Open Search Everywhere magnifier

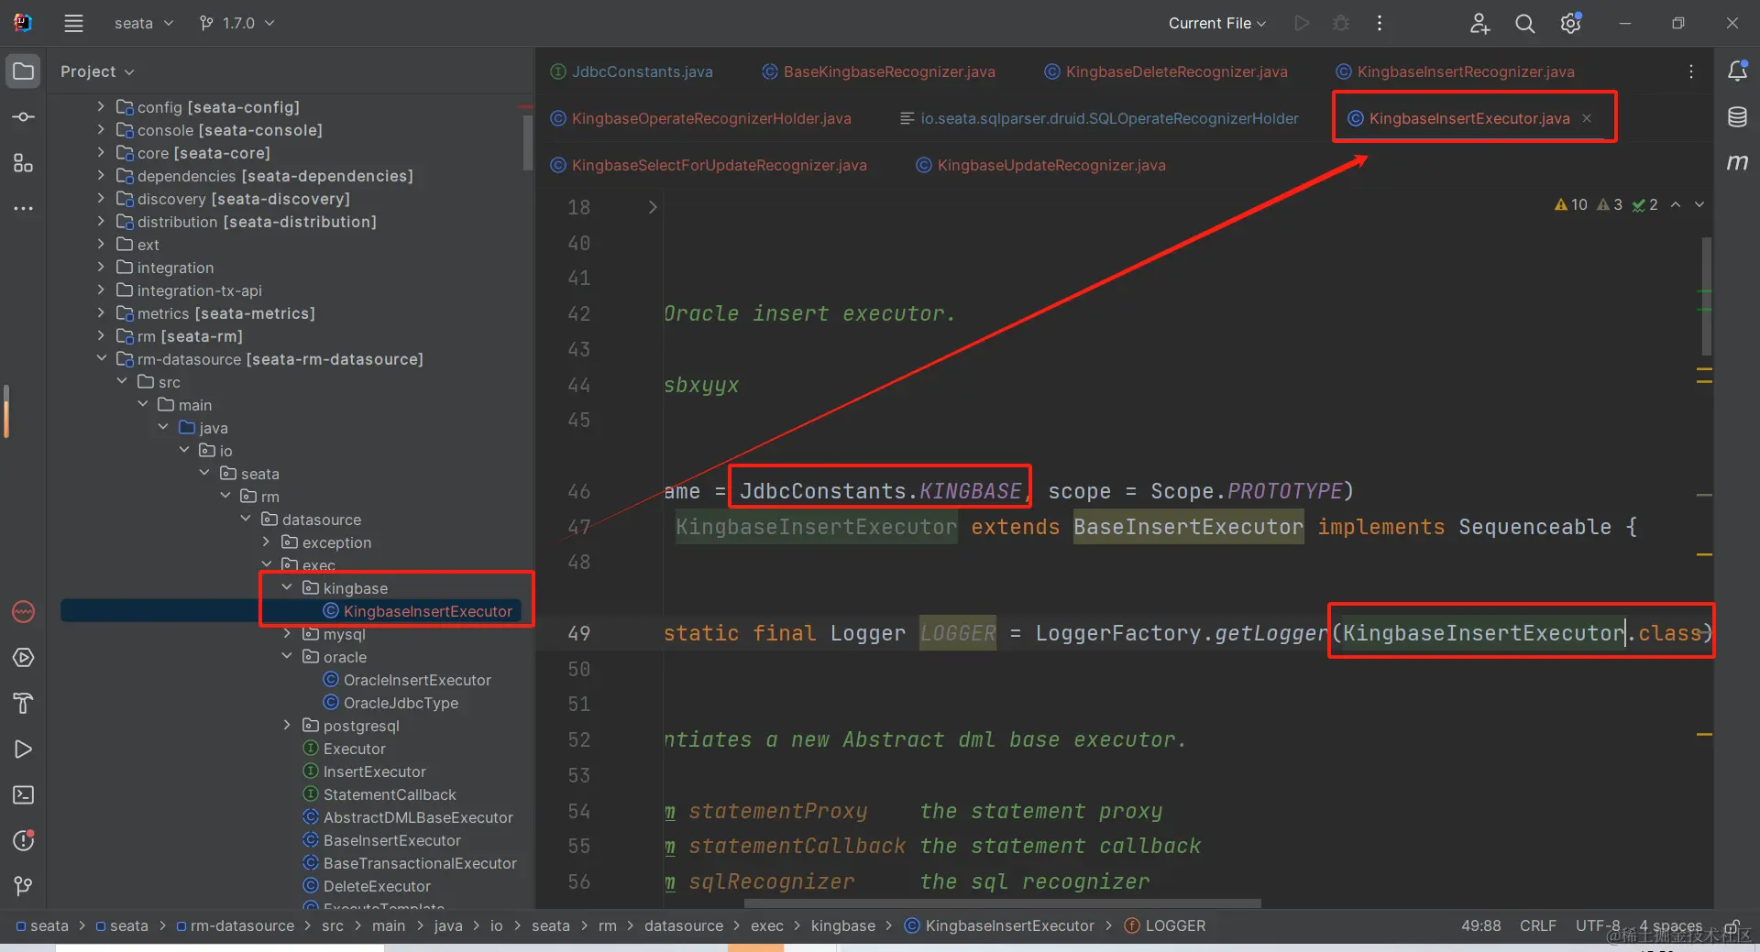point(1524,24)
